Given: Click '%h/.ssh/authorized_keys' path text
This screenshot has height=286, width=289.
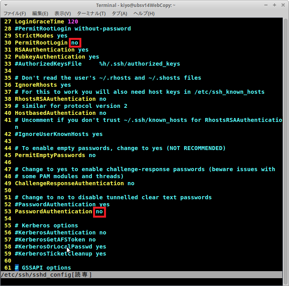Looking at the screenshot, I should tap(140, 64).
